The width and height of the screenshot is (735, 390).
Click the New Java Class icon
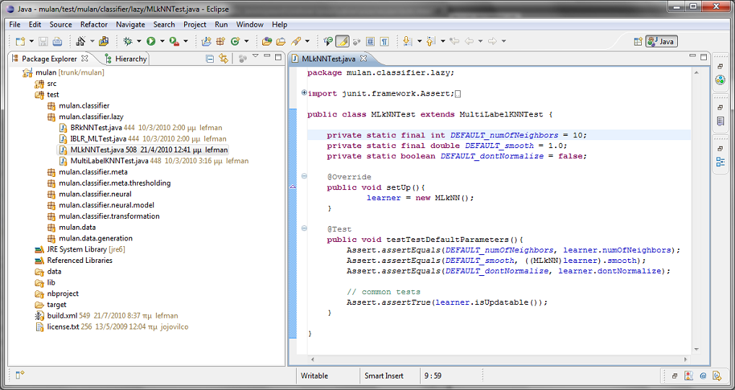point(235,42)
